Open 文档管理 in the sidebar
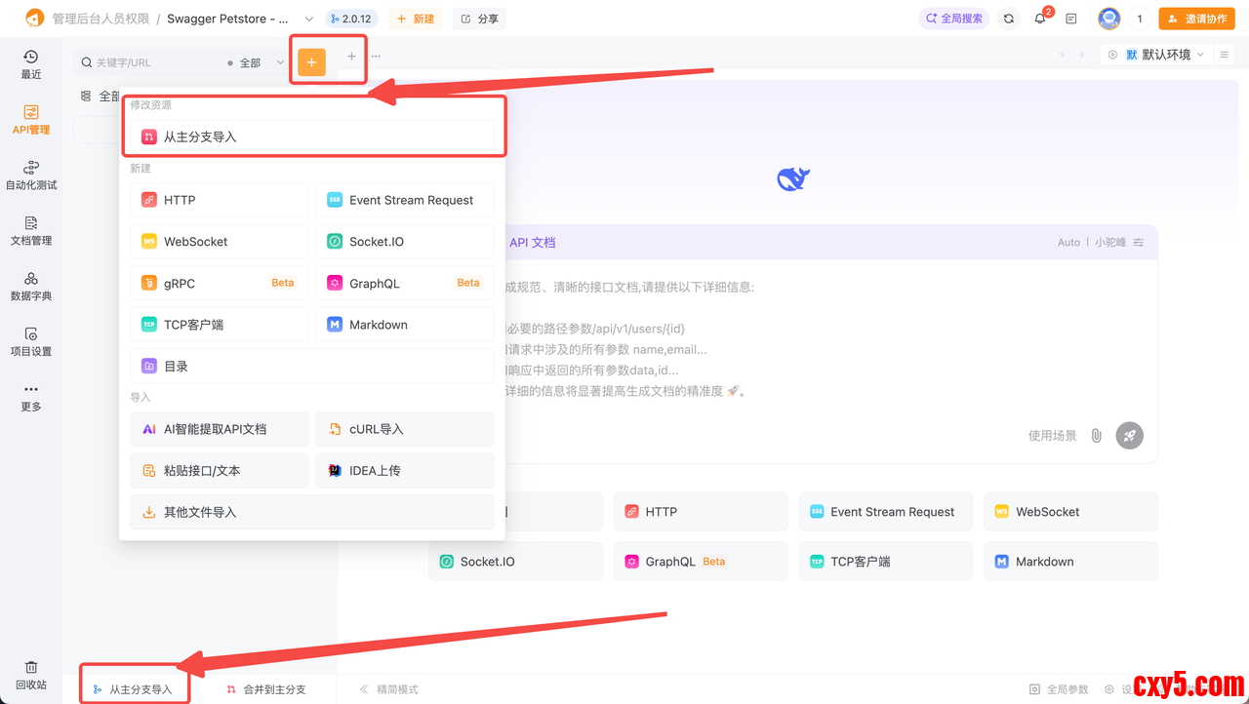1249x704 pixels. 31,231
